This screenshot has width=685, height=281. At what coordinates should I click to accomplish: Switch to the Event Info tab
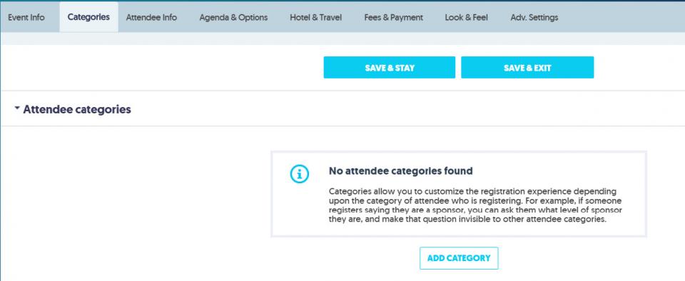click(26, 17)
